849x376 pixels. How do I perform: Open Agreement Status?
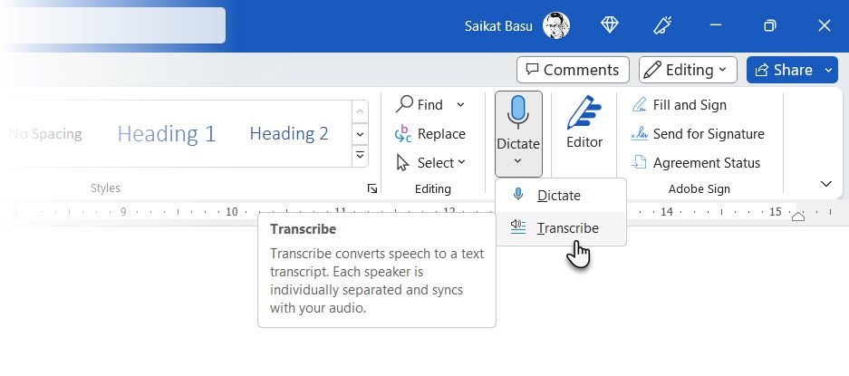pos(696,162)
